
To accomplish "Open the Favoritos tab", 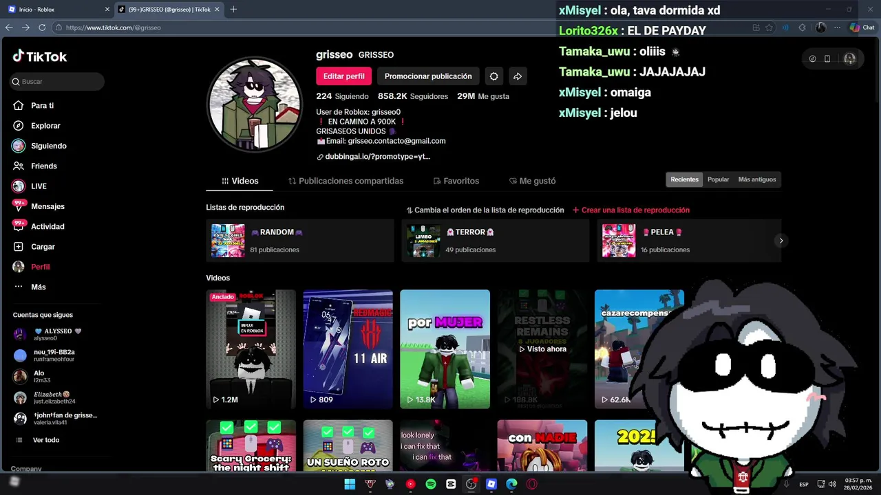I will [x=456, y=181].
